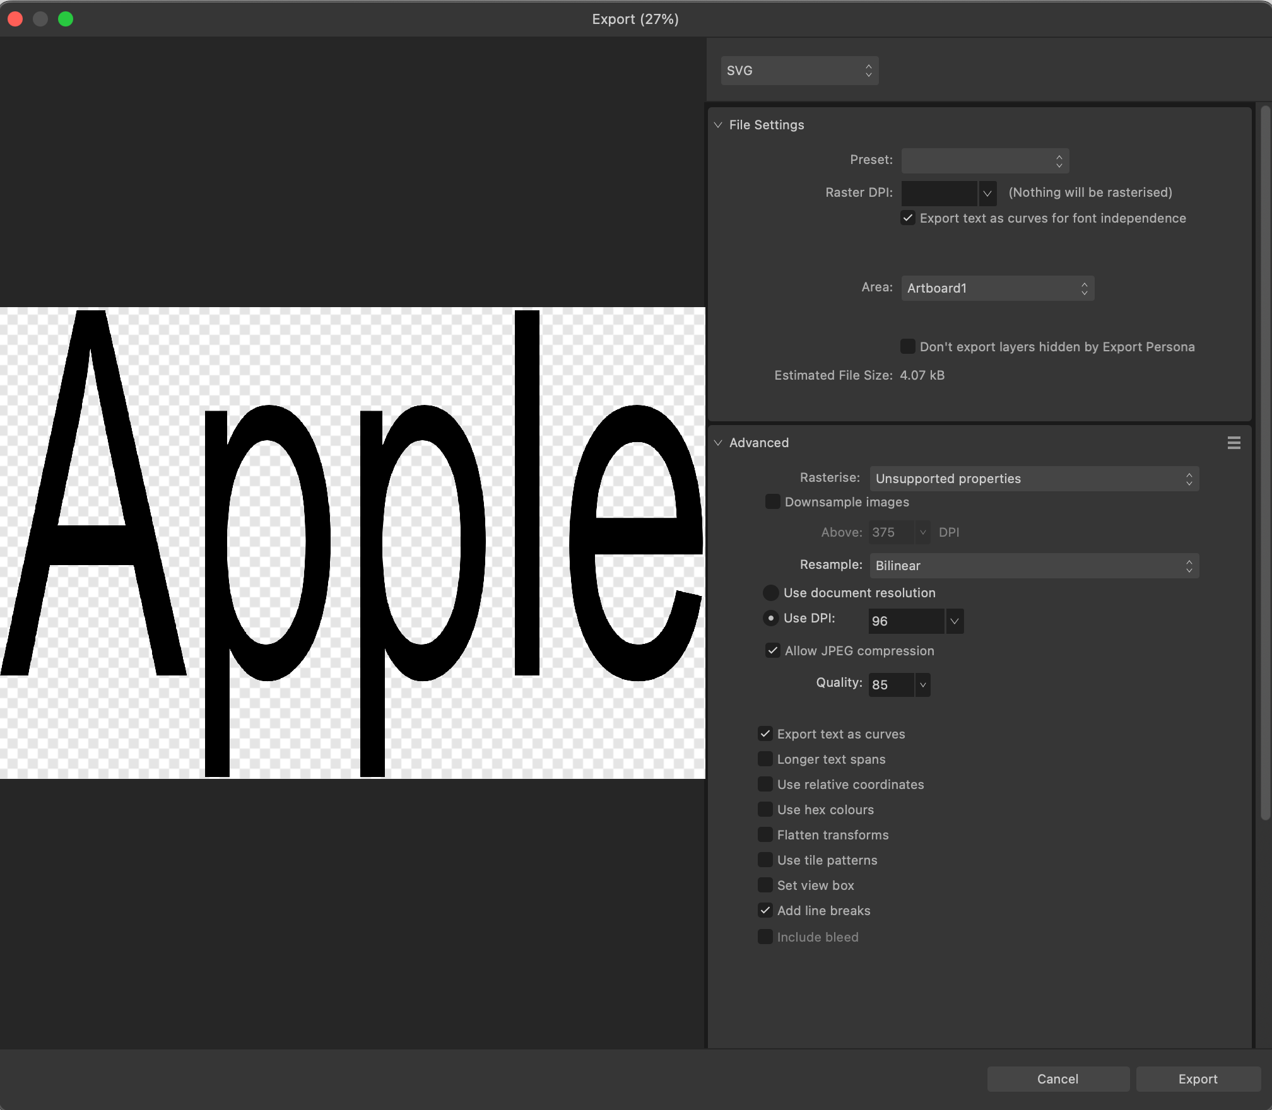Toggle Export text as curves for font independence

click(908, 218)
